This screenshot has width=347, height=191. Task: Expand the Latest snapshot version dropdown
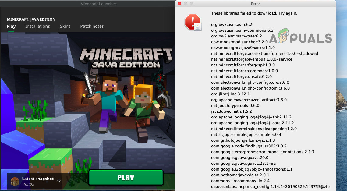59,181
